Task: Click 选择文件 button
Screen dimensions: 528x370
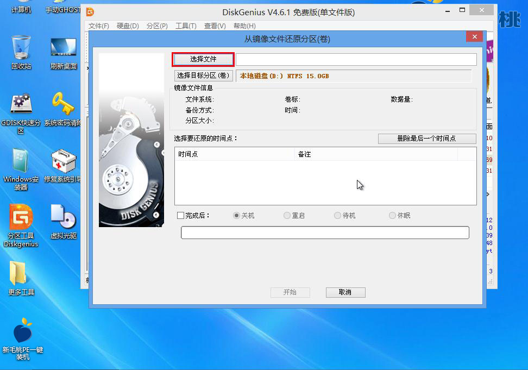Action: pos(203,59)
